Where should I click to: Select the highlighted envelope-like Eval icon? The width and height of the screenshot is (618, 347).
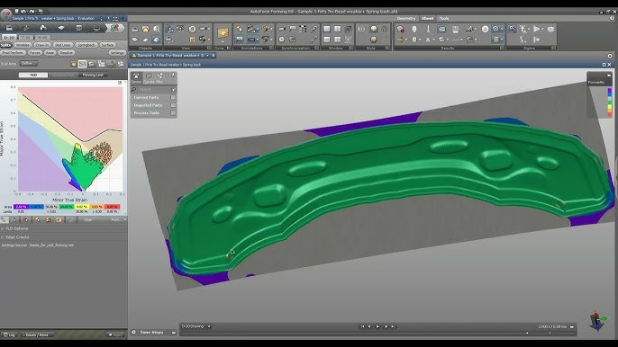[x=82, y=64]
